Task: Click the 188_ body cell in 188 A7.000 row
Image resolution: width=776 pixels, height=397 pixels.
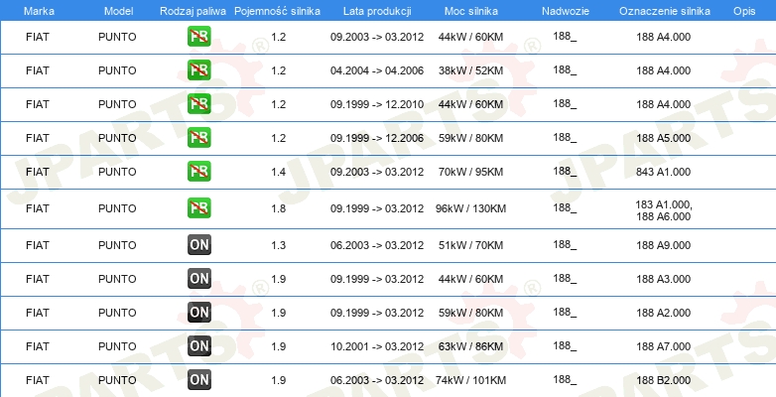Action: pyautogui.click(x=565, y=345)
